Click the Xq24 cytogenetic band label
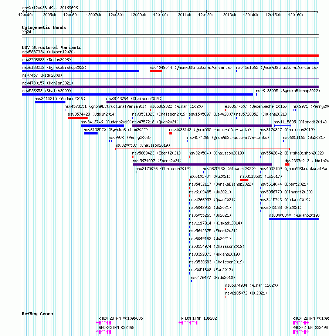The width and height of the screenshot is (329, 336). [27, 32]
